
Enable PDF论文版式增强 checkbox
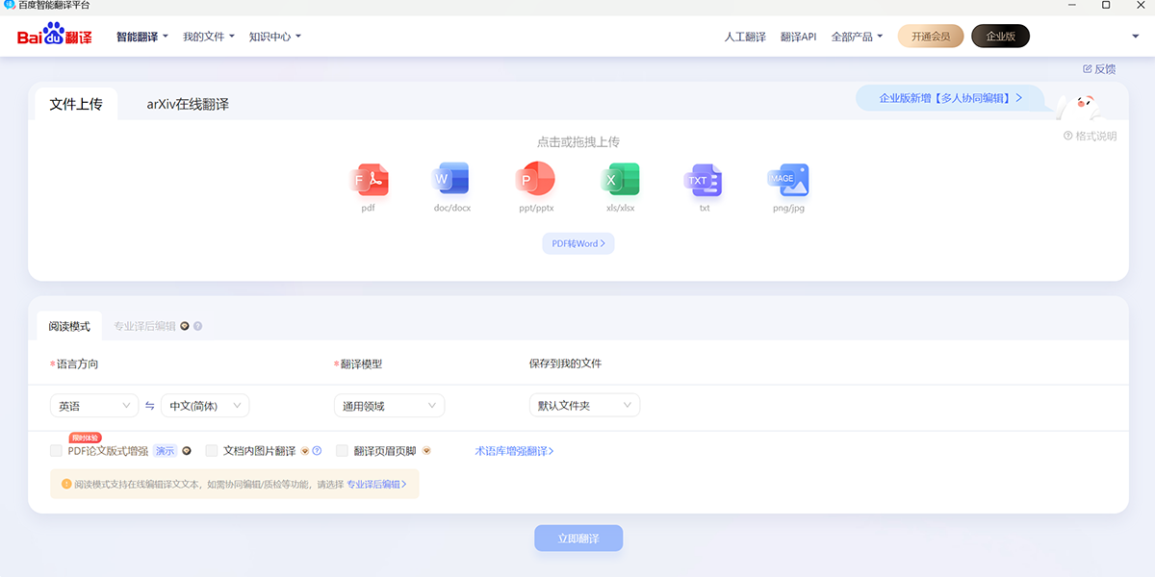click(x=56, y=450)
